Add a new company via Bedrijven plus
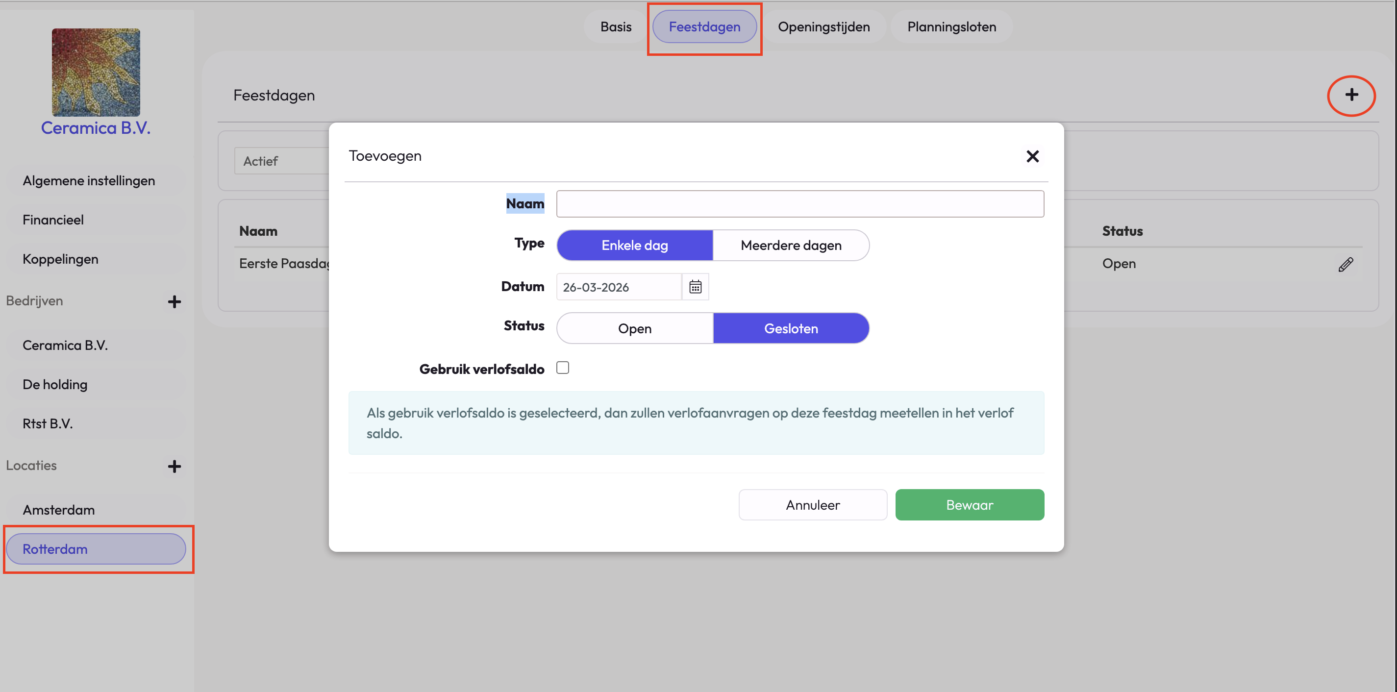 (x=174, y=301)
